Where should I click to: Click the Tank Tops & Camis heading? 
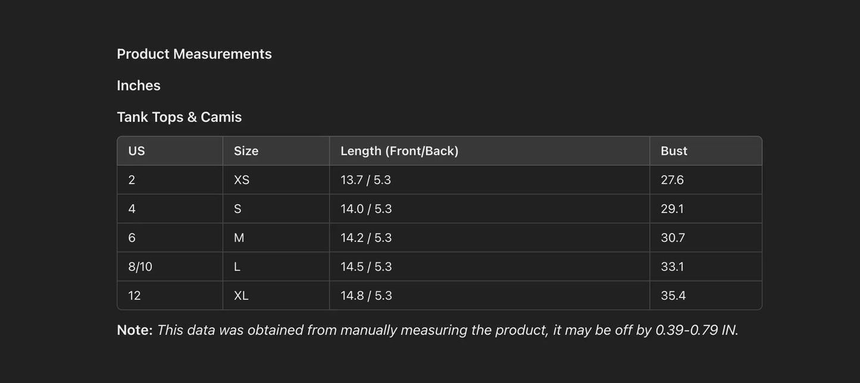pyautogui.click(x=179, y=117)
